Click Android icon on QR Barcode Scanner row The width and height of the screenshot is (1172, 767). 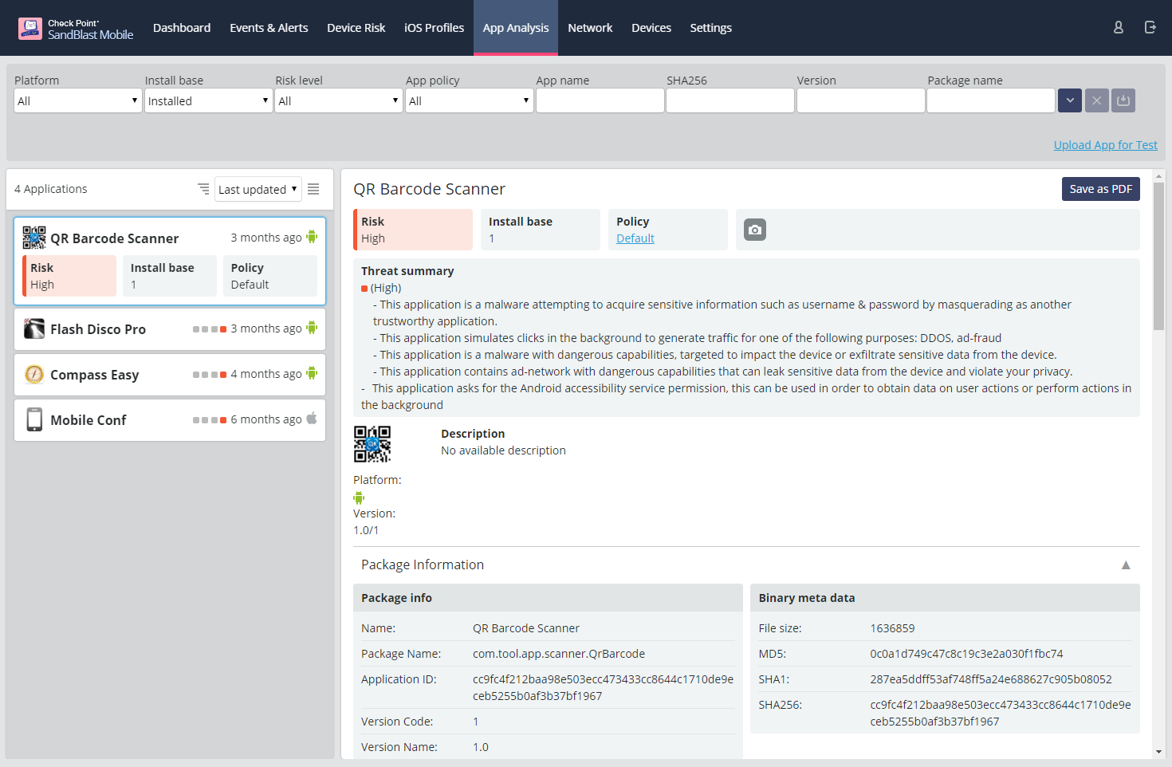pos(312,237)
